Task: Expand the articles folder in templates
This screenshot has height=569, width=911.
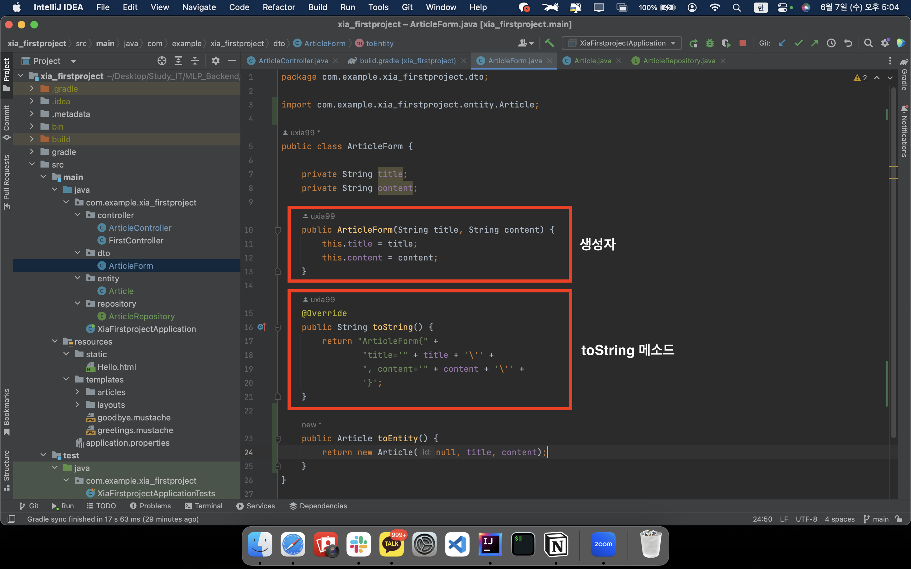Action: 77,392
